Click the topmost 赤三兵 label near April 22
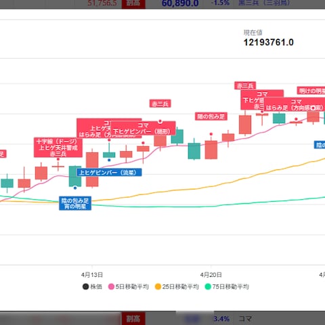 pyautogui.click(x=245, y=85)
